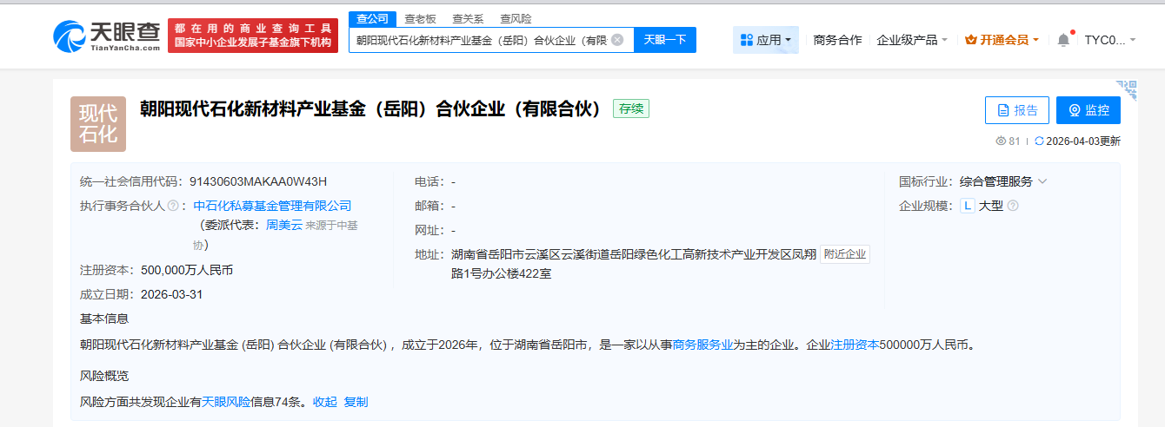
Task: Click the 监控 monitor button
Action: [1088, 110]
